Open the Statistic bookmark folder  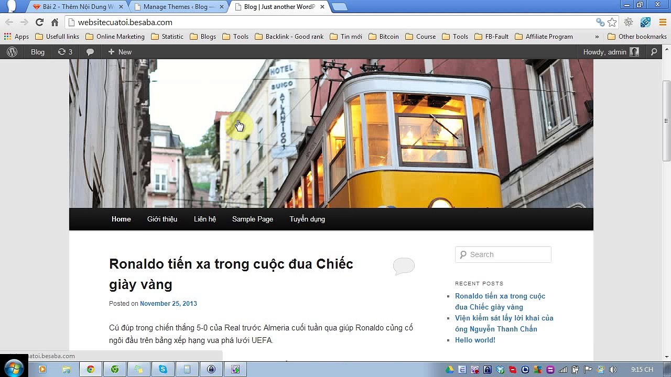point(167,37)
